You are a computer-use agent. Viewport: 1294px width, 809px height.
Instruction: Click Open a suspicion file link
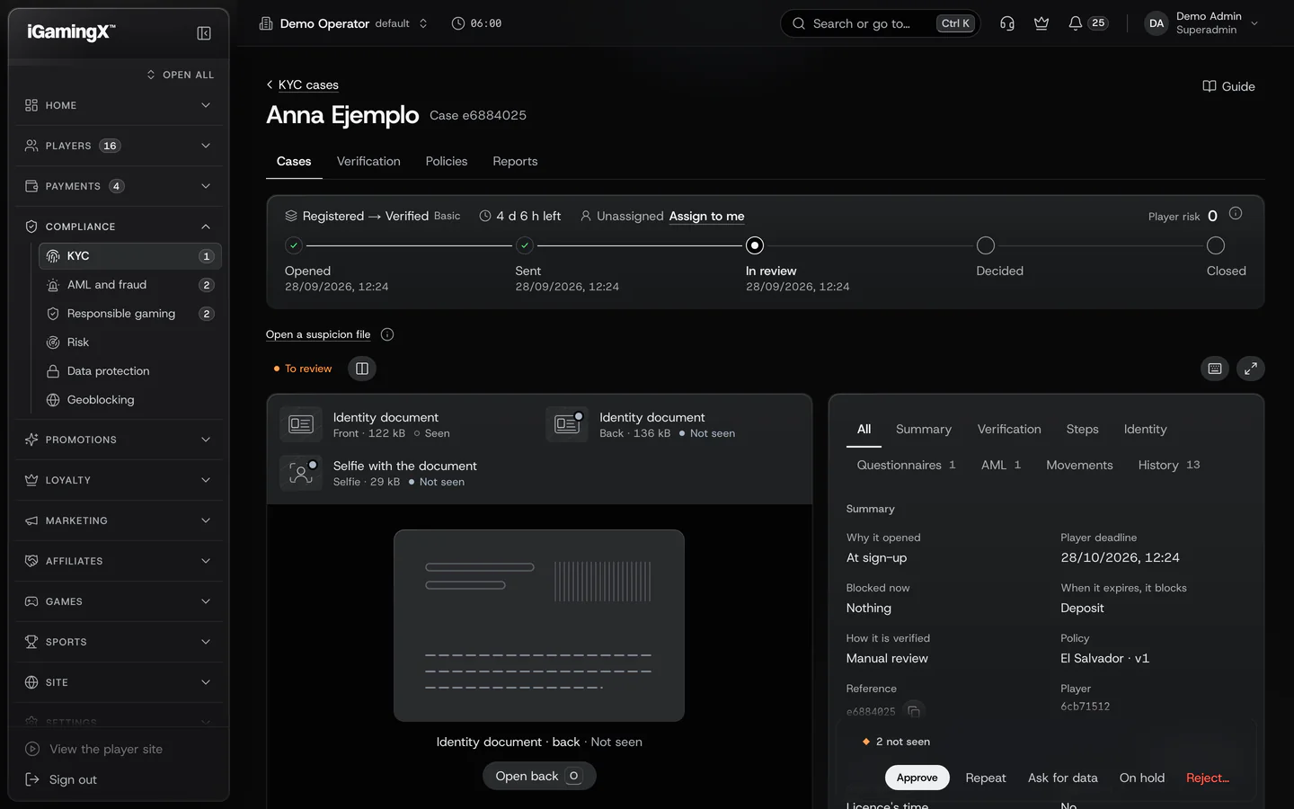pos(318,334)
